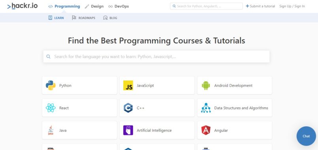Viewport: 318px width, 150px height.
Task: Open the Programming tab
Action: [x=64, y=6]
